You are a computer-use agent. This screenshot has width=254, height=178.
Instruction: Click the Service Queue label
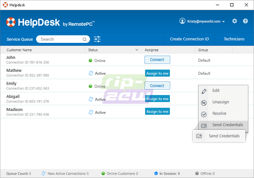click(20, 39)
